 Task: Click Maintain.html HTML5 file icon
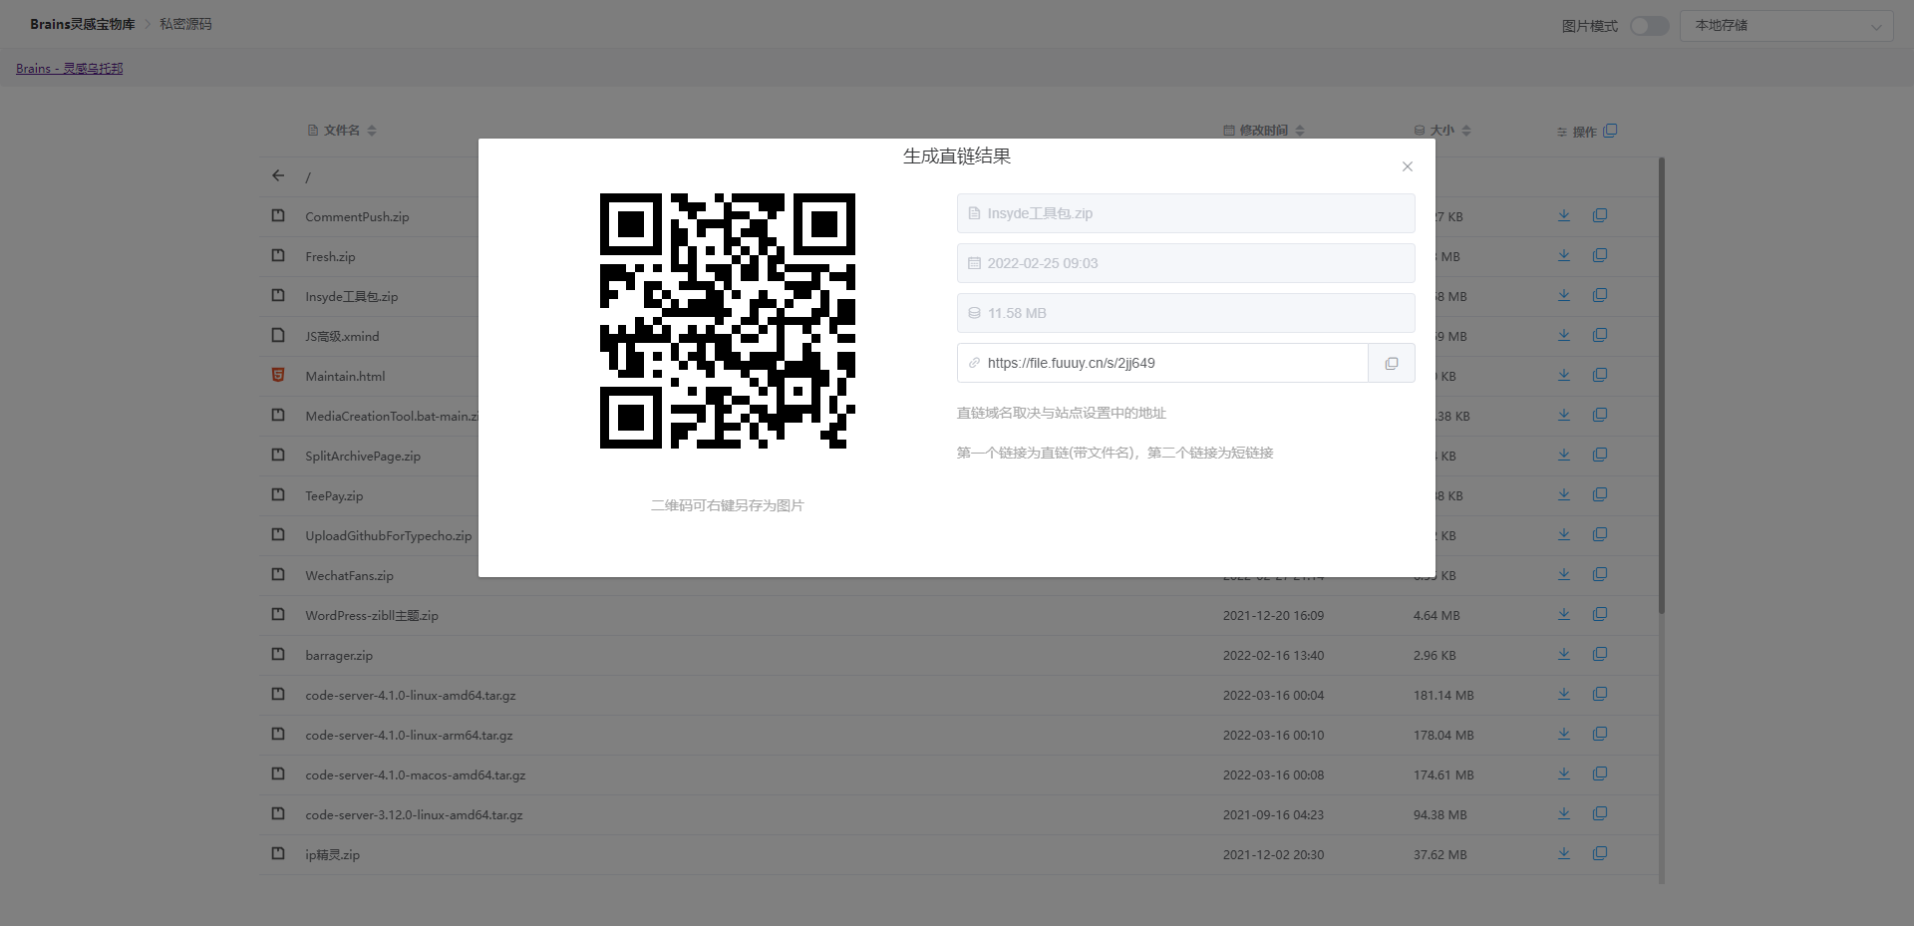tap(278, 375)
